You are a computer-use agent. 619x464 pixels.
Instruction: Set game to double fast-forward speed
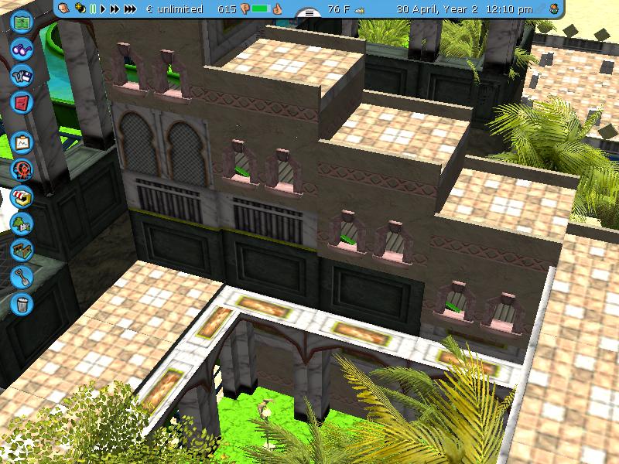tap(115, 9)
